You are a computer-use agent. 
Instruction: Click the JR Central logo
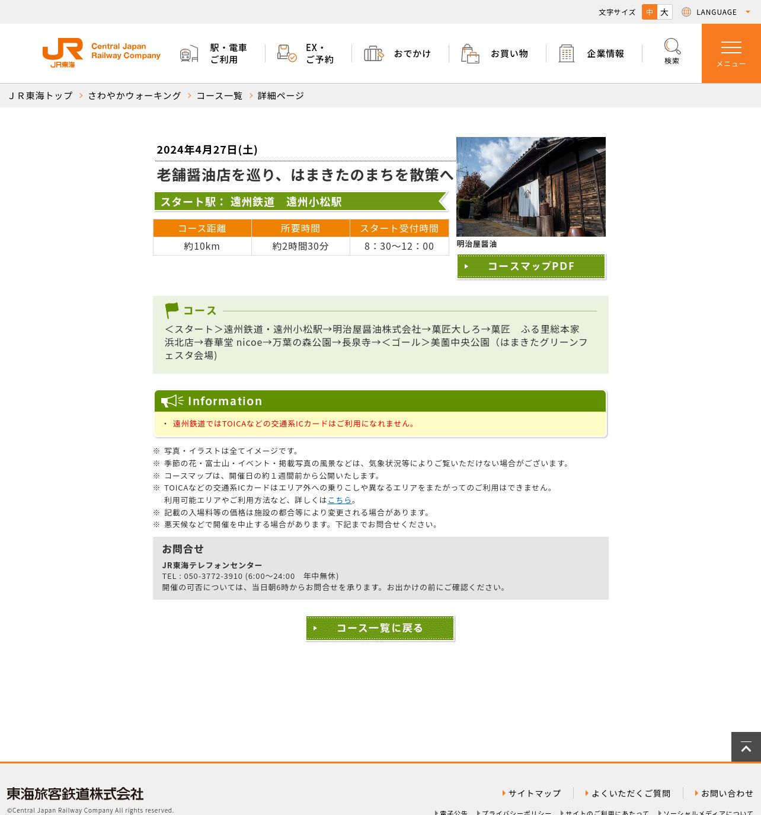coord(101,53)
